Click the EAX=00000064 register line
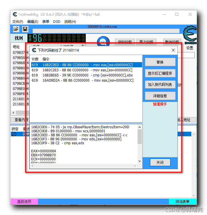 [43, 151]
